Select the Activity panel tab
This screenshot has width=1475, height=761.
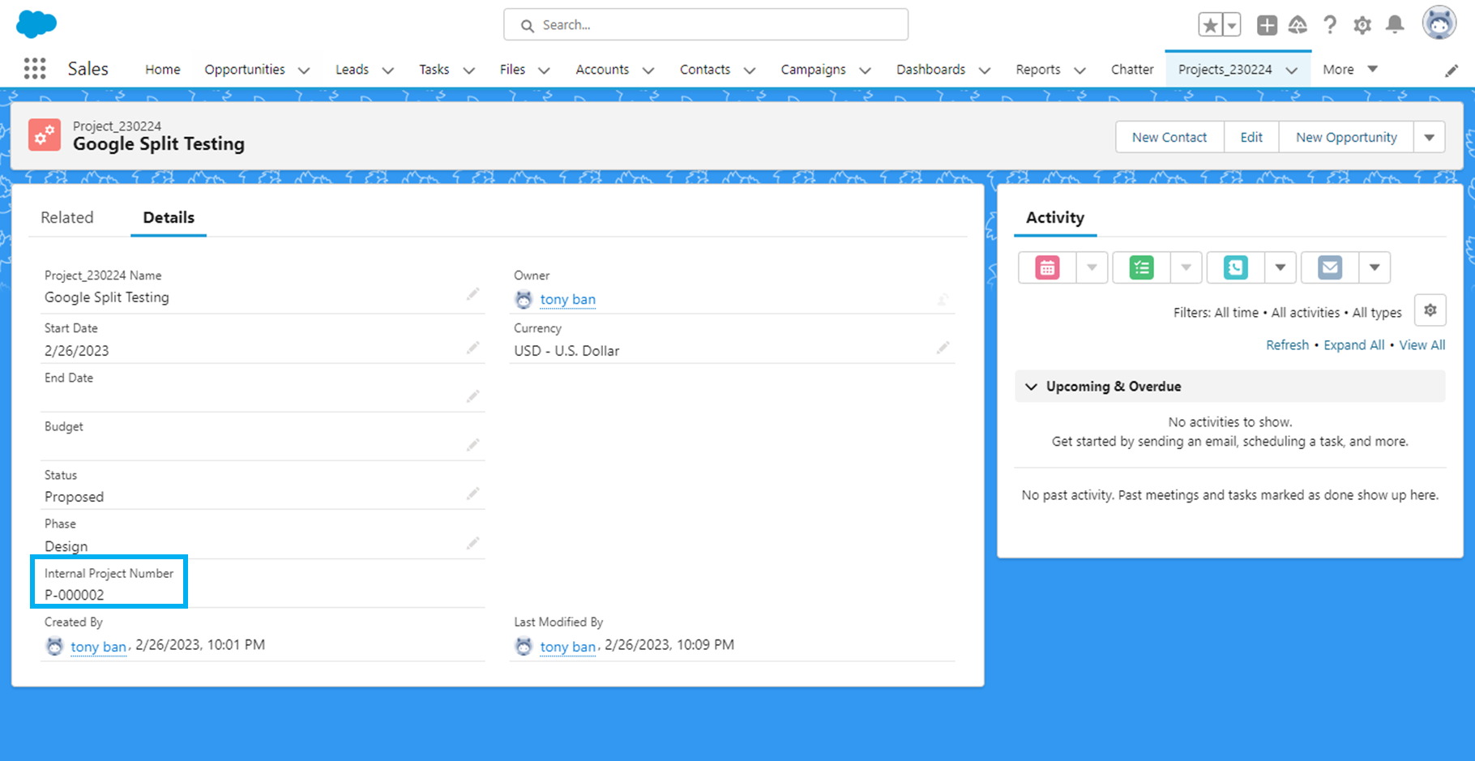(x=1054, y=217)
